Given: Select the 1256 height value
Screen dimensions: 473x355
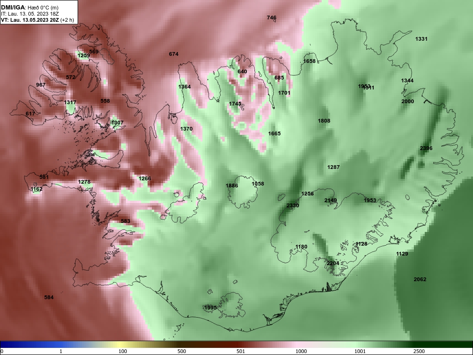Looking at the screenshot, I should 307,194.
